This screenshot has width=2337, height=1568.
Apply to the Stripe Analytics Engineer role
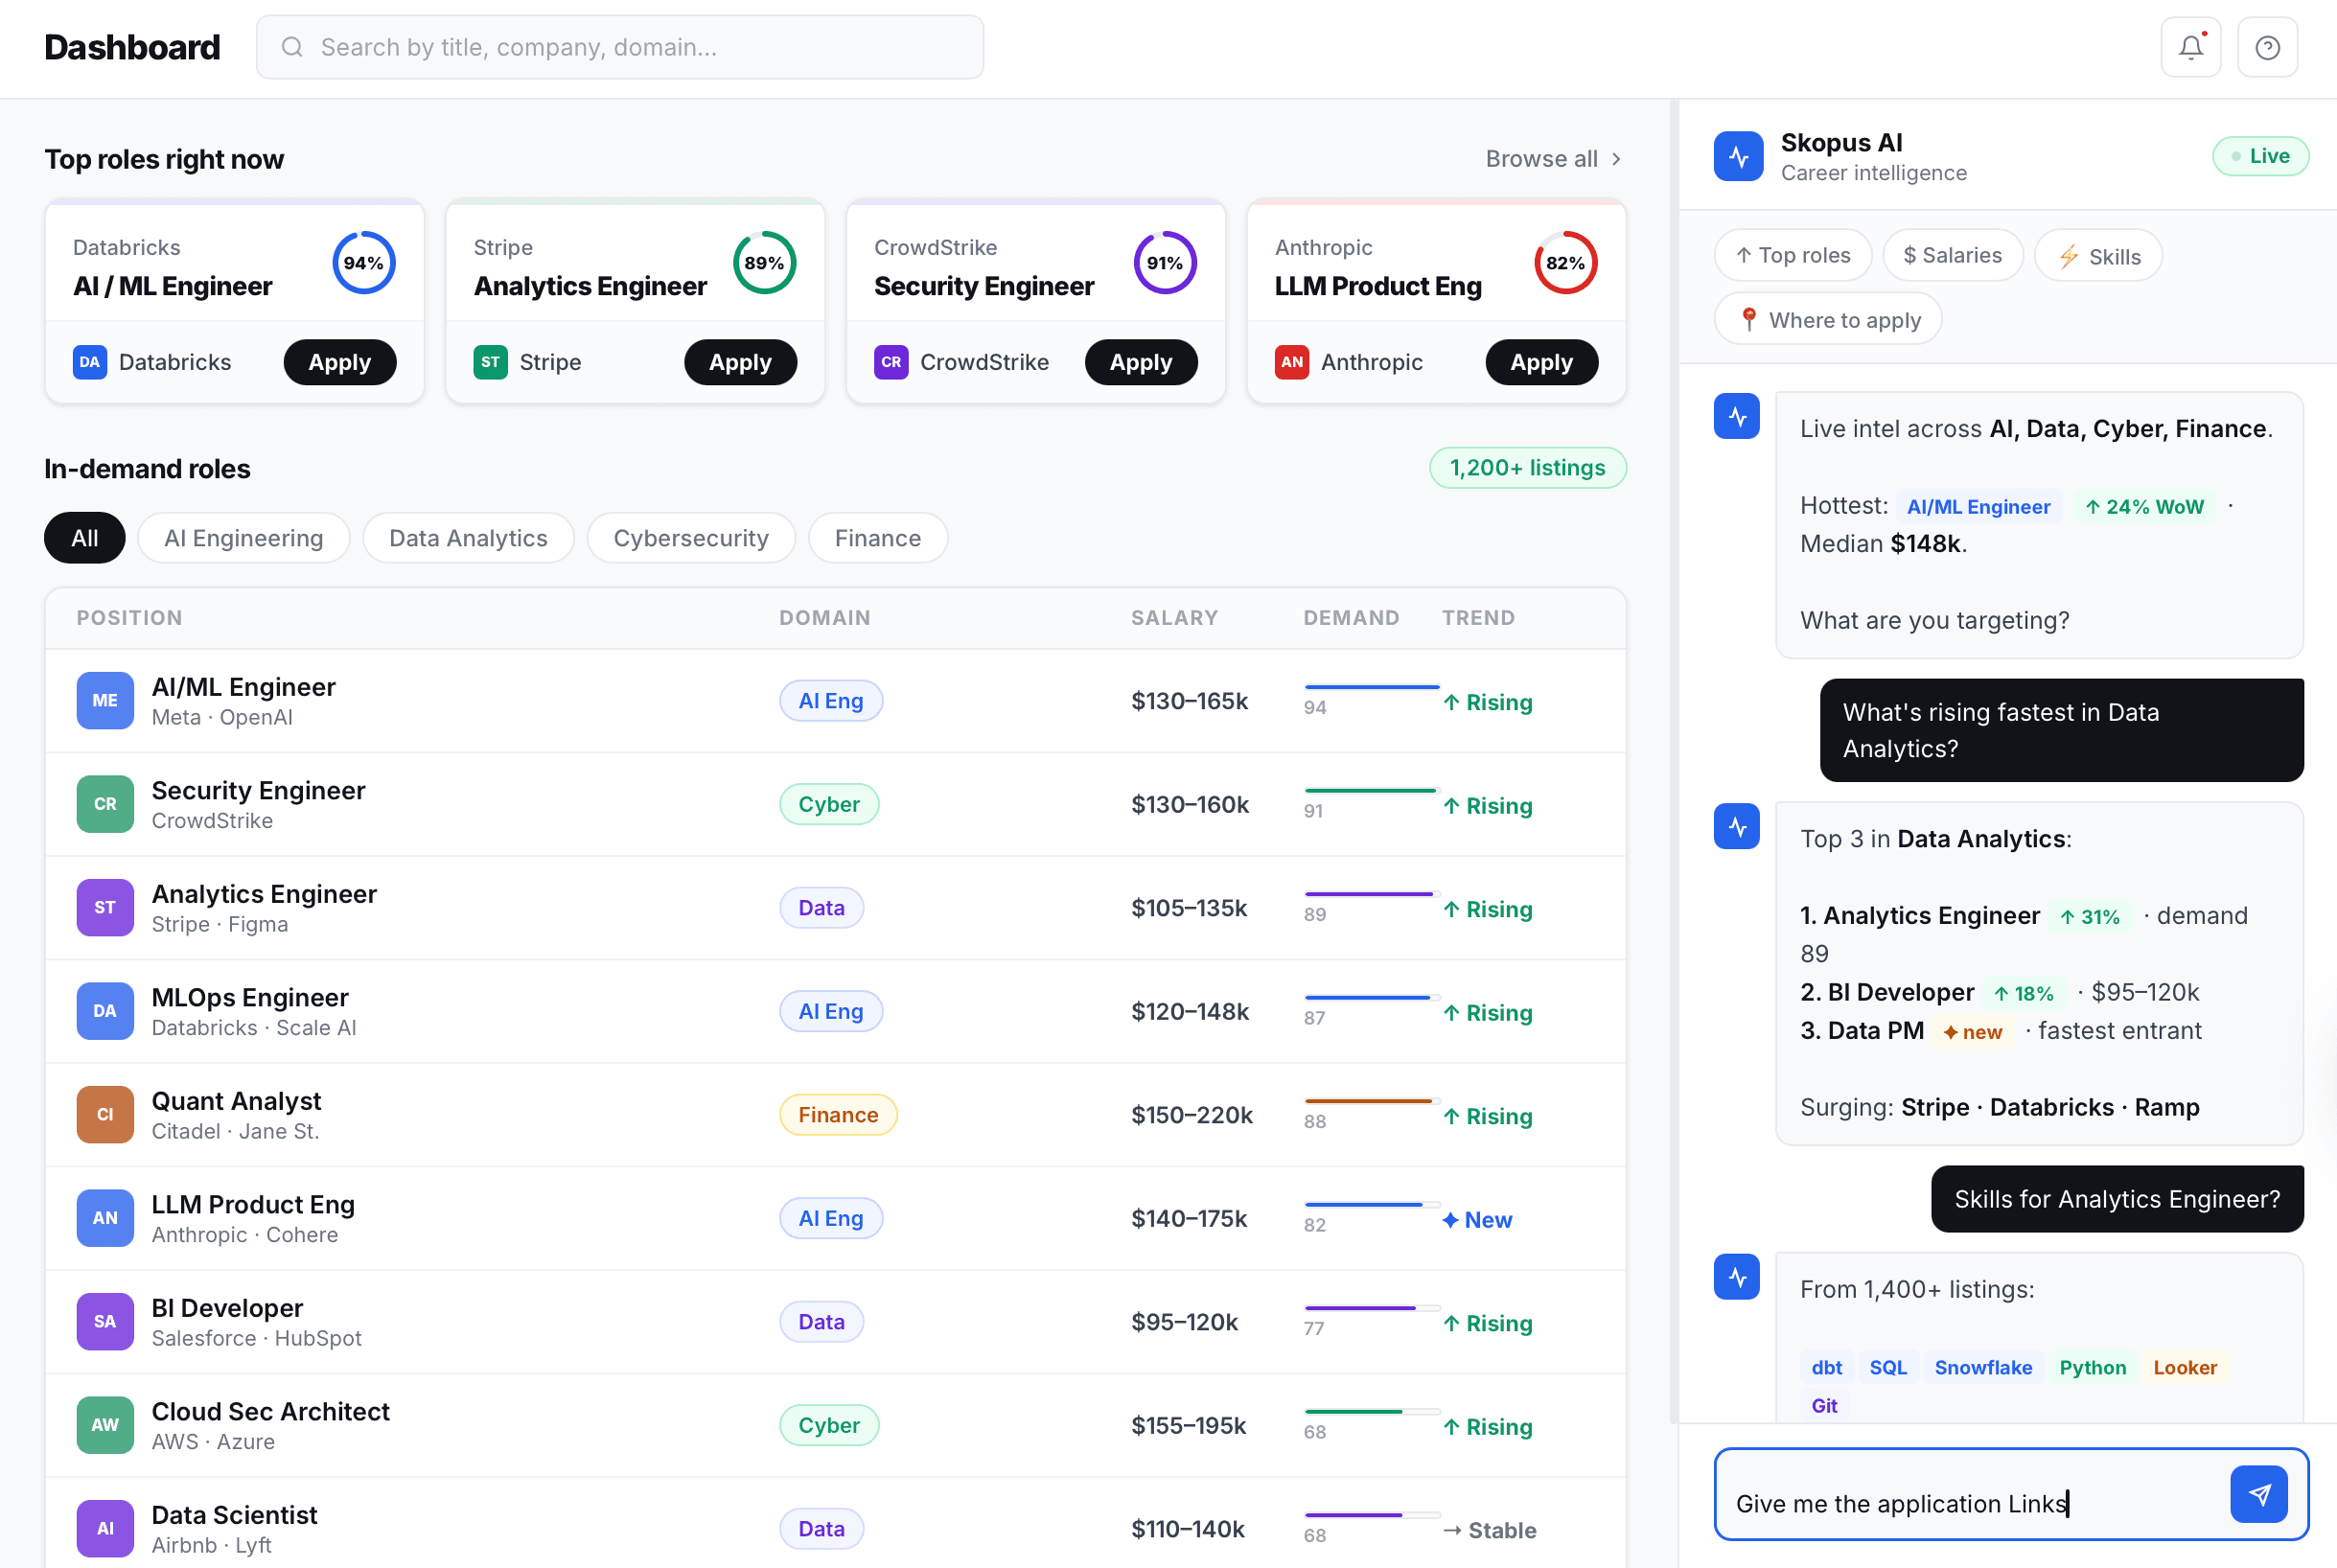(741, 362)
